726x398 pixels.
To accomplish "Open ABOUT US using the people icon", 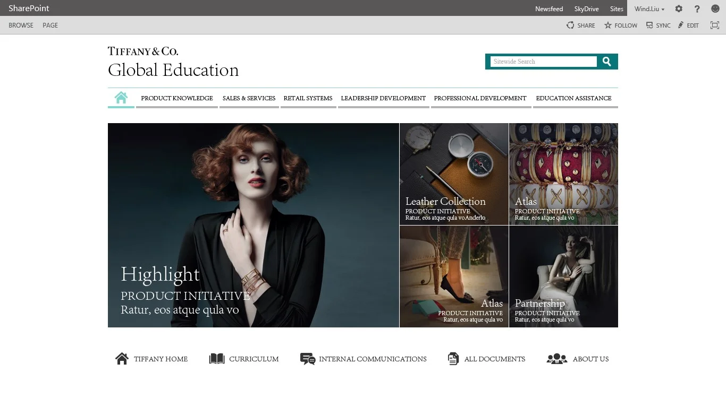I will [x=556, y=359].
